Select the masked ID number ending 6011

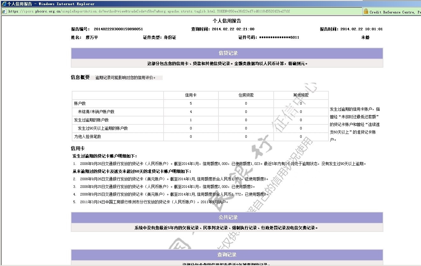tap(279, 37)
